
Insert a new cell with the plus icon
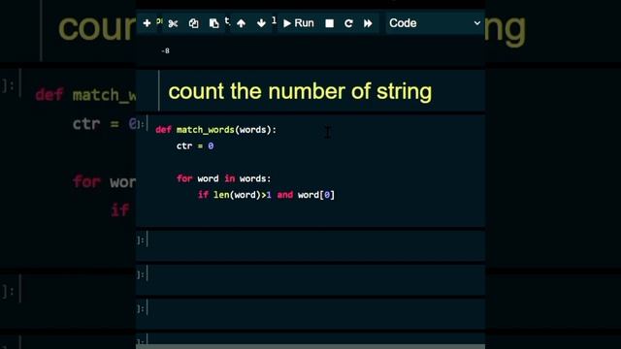(147, 23)
